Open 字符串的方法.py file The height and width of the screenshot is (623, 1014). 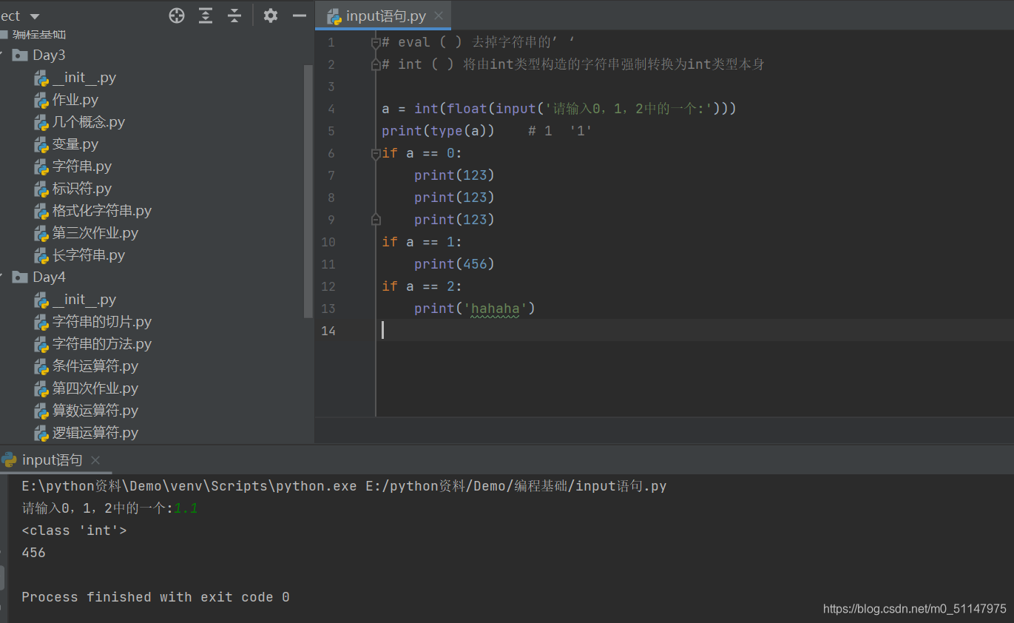point(102,343)
